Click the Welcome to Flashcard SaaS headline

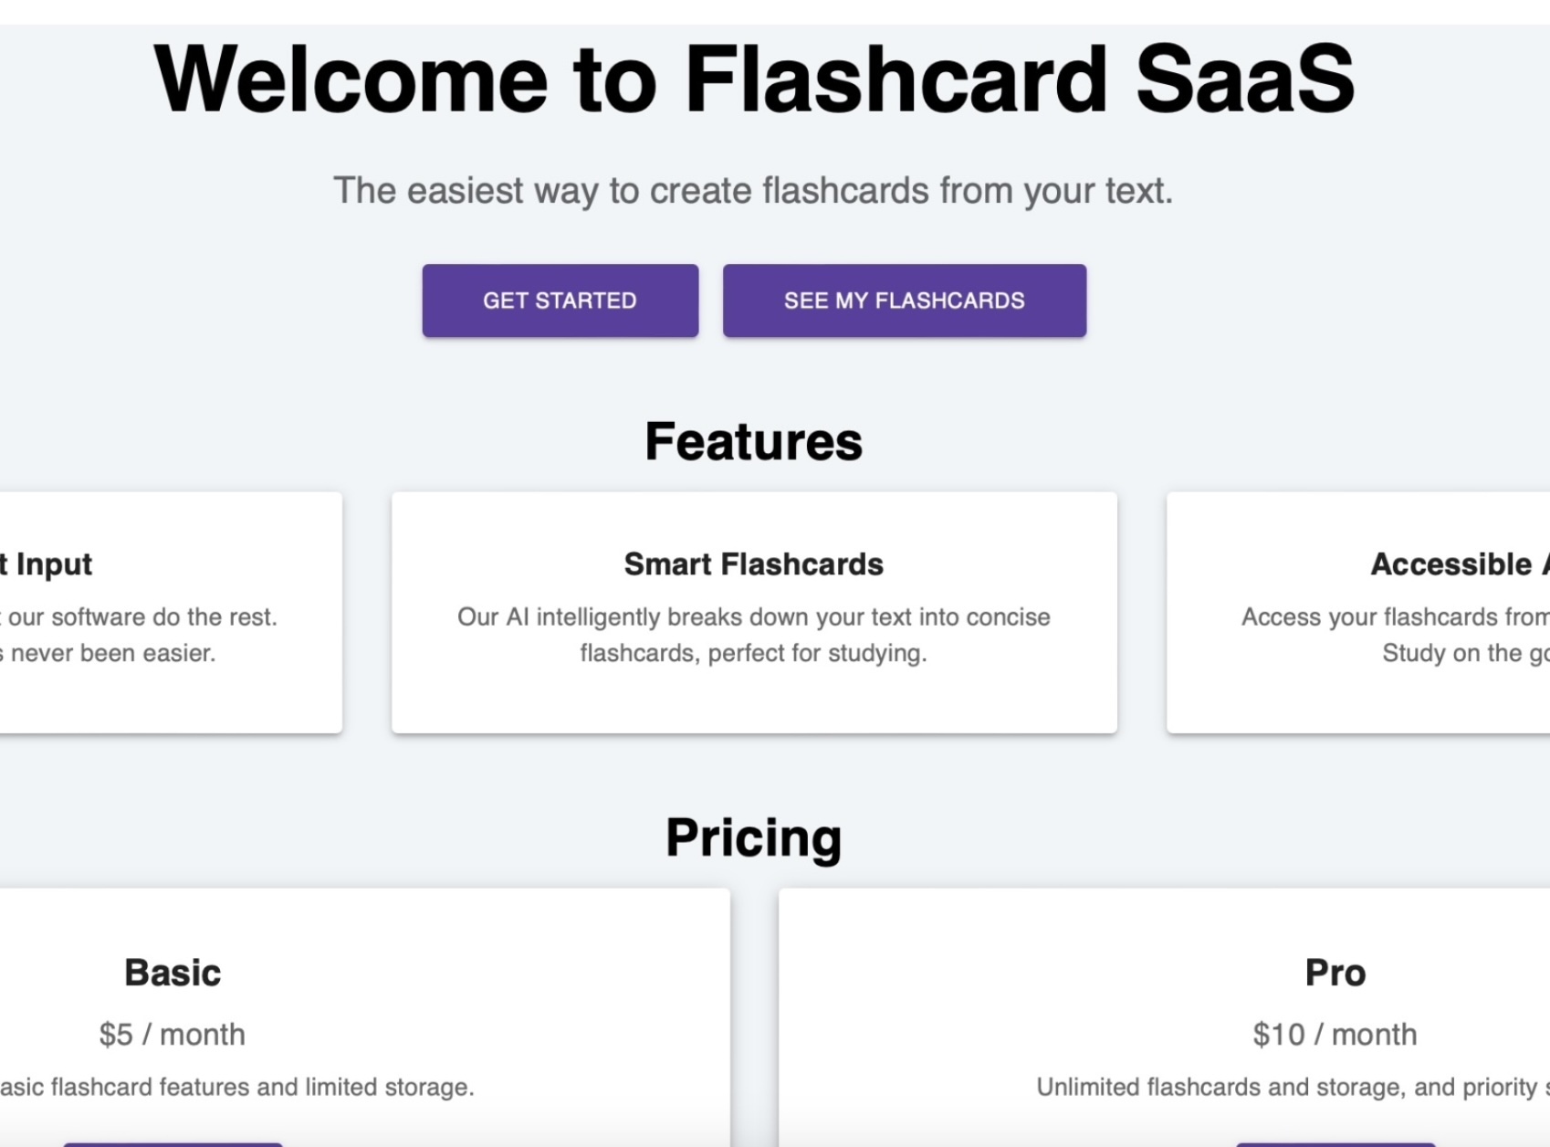pos(754,79)
